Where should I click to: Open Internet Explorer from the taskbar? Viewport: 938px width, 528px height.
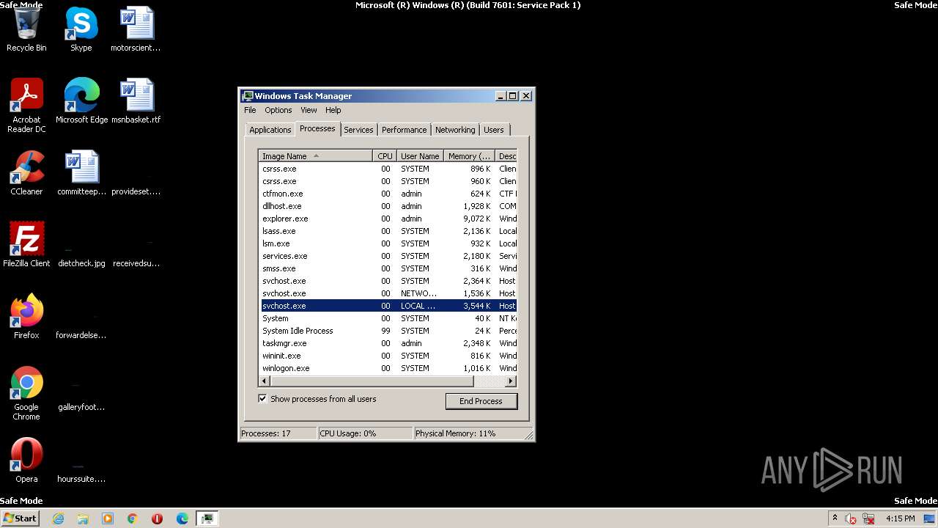tap(59, 518)
